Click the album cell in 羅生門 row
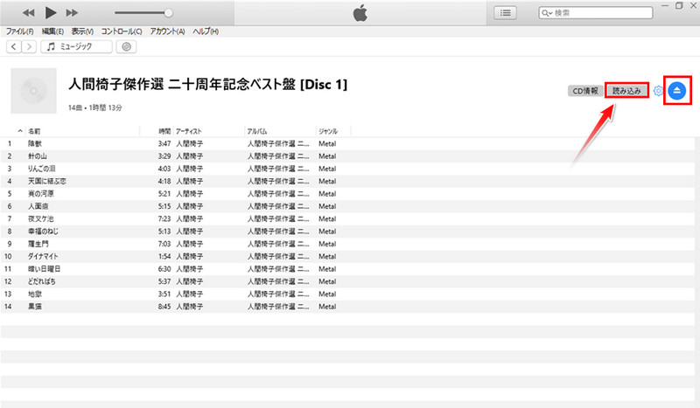The image size is (700, 408). 278,244
